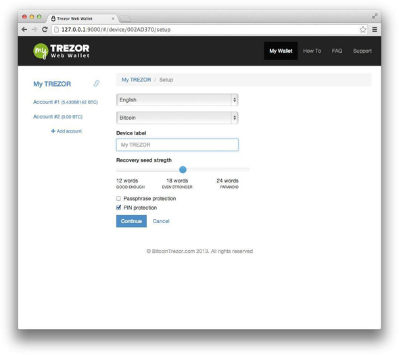Bookmark page with the star icon
Viewport: 399px width, 355px height.
363,30
